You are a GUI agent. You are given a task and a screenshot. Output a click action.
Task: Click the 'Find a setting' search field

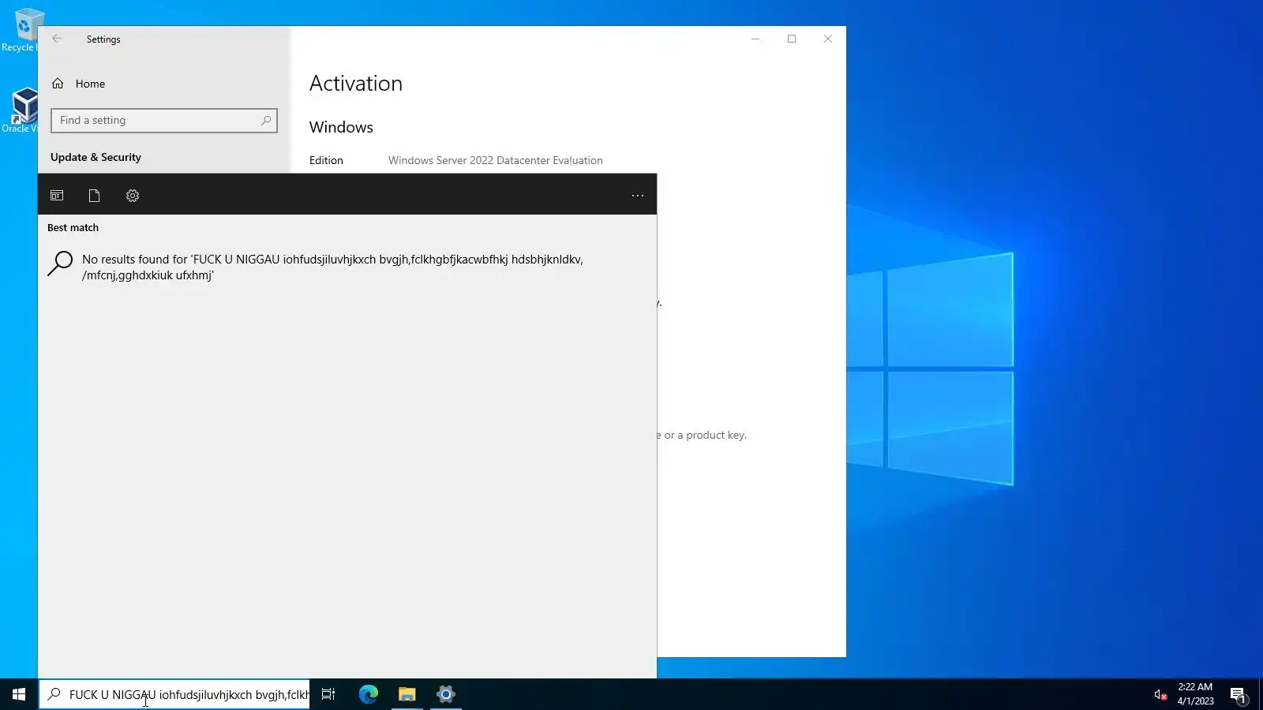(x=164, y=121)
